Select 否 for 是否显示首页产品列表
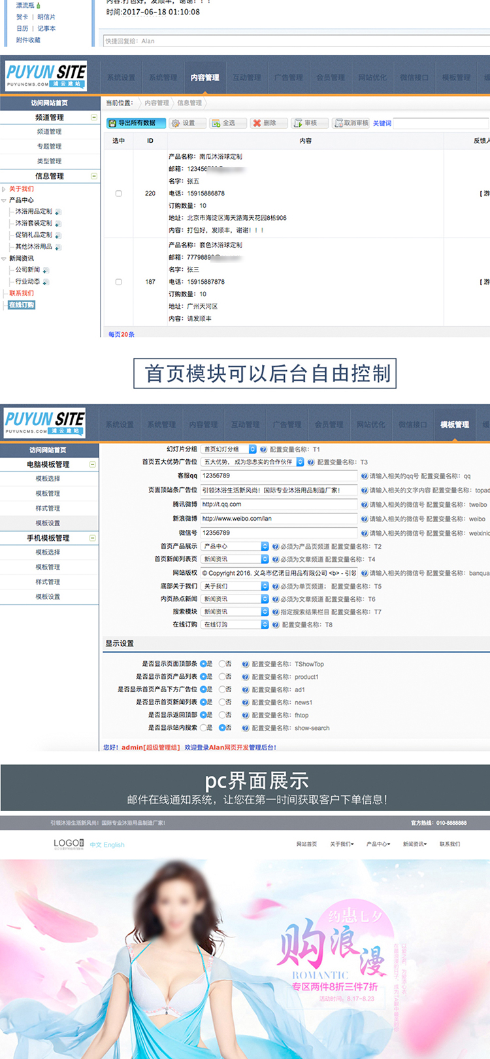This screenshot has width=490, height=1059. pyautogui.click(x=222, y=676)
